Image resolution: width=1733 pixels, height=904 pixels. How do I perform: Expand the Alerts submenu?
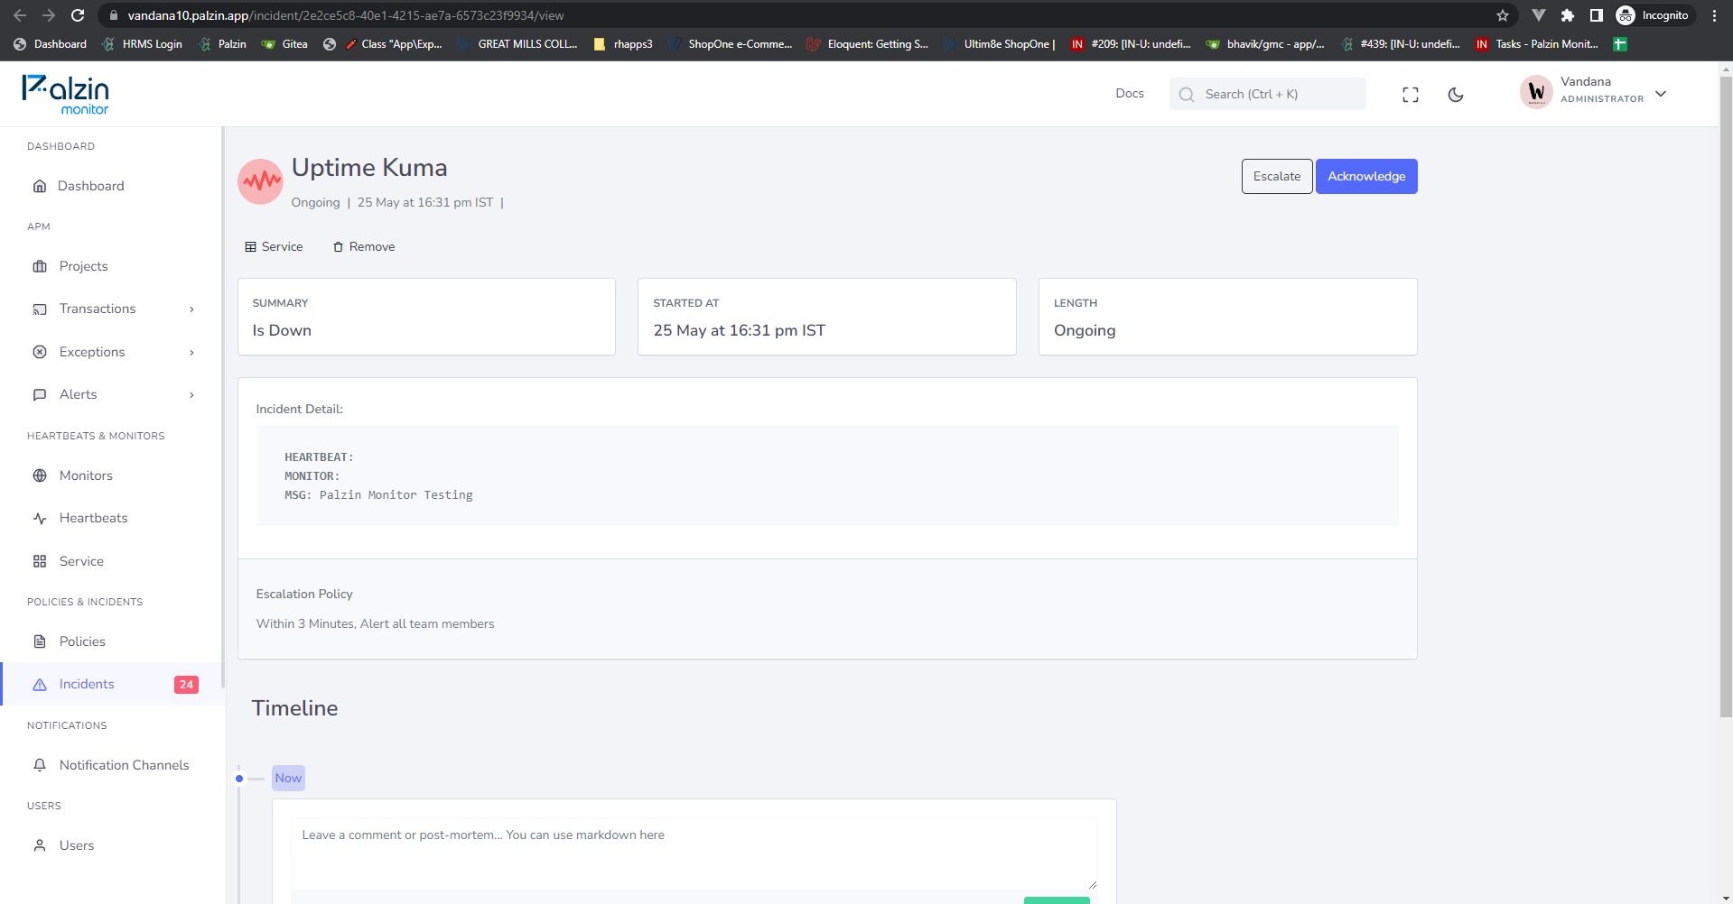click(x=191, y=395)
